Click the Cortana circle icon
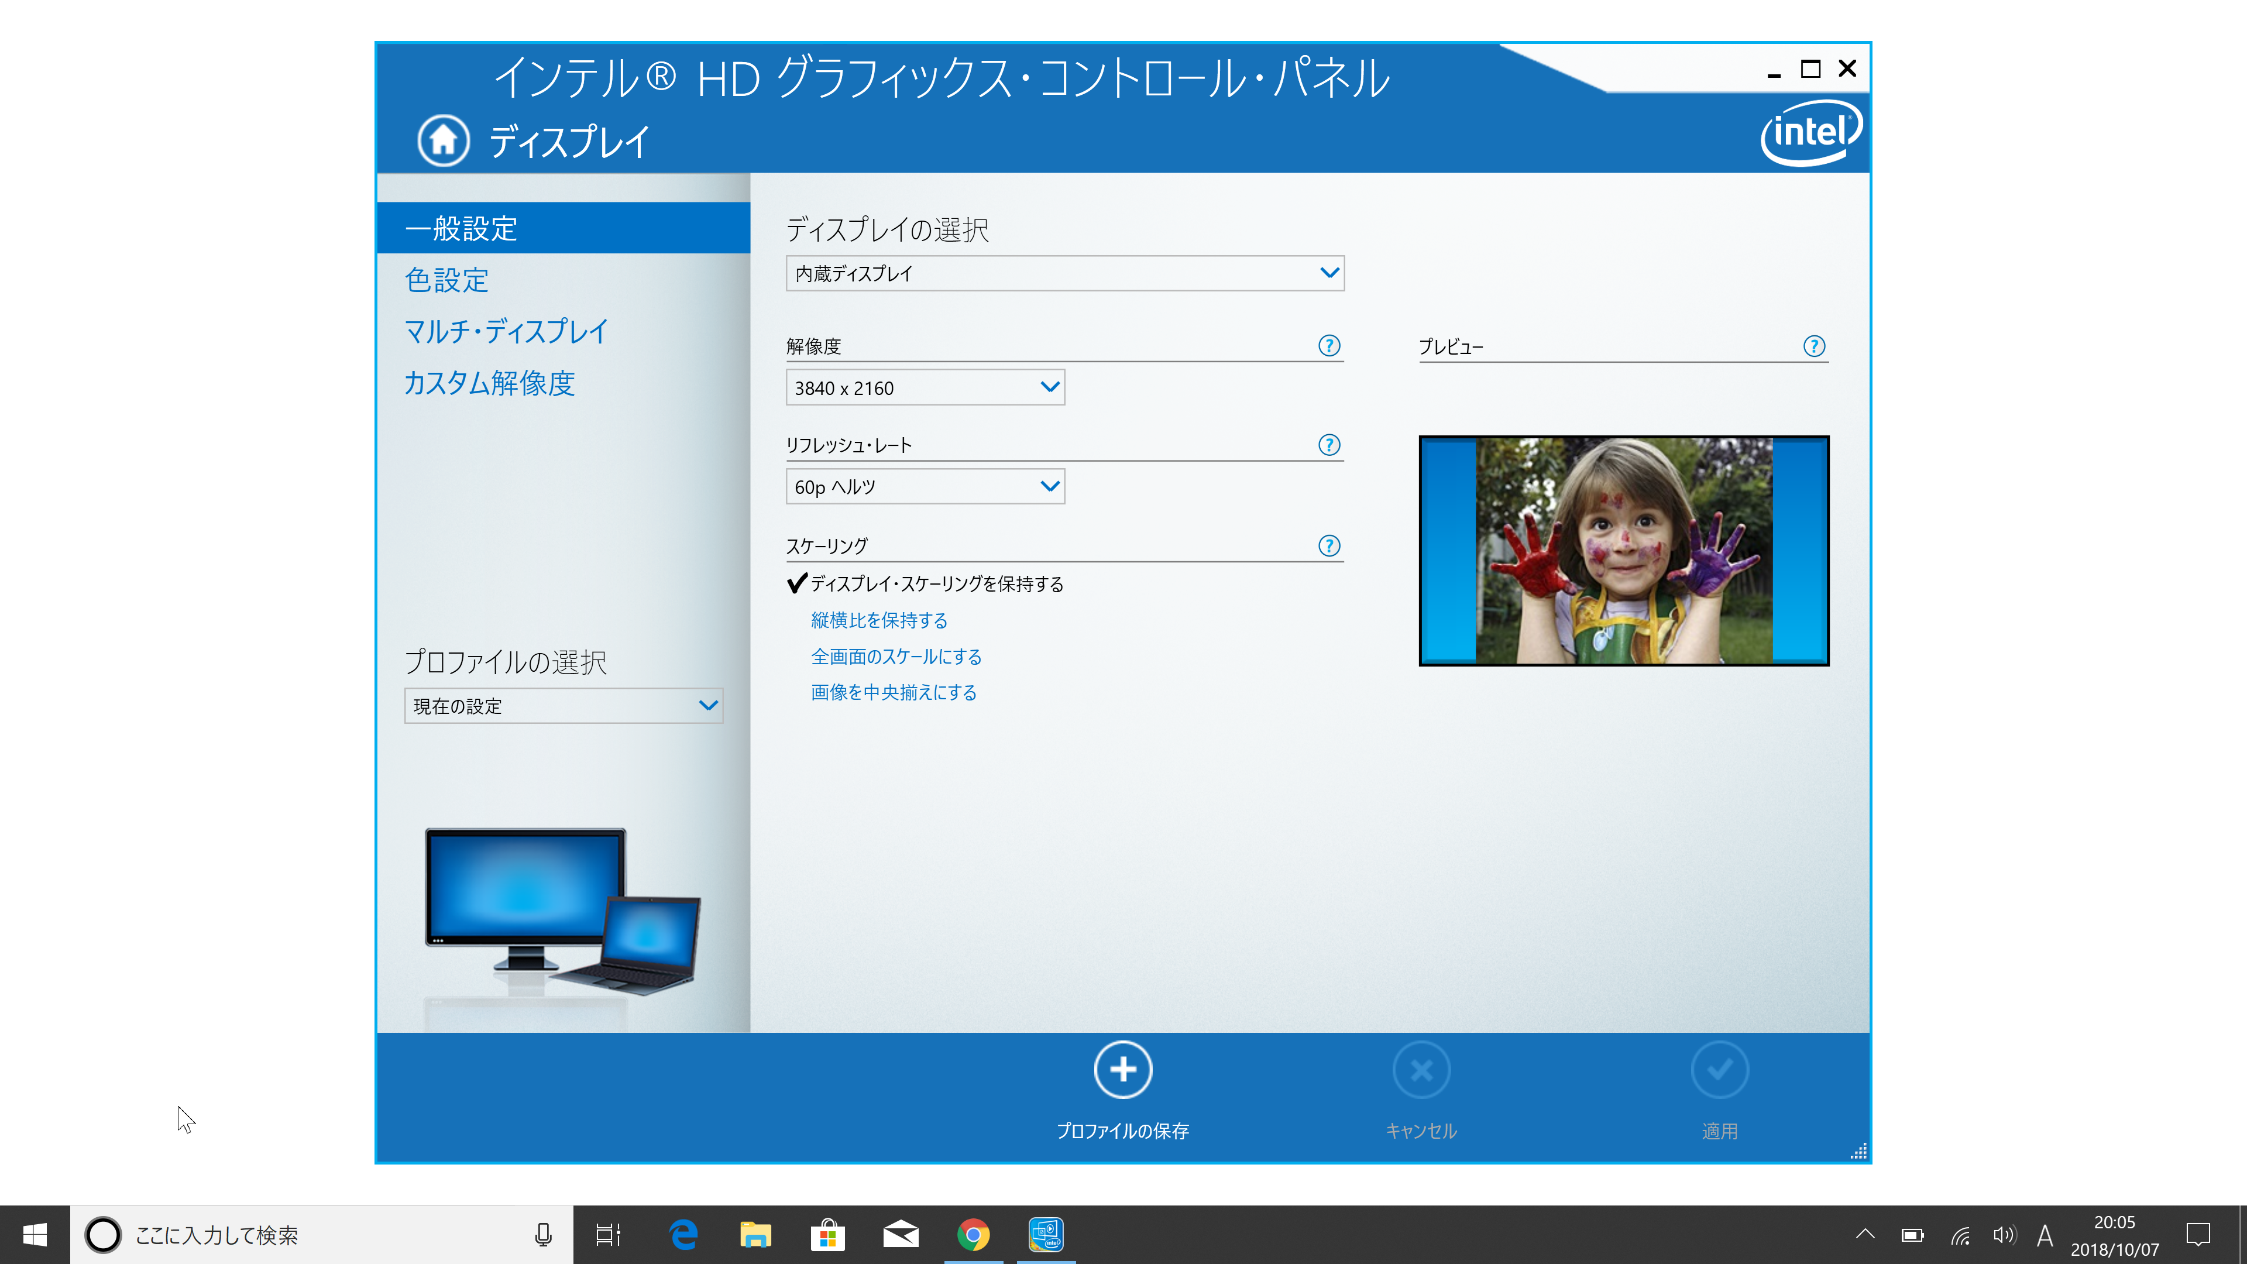The height and width of the screenshot is (1264, 2247). 103,1235
